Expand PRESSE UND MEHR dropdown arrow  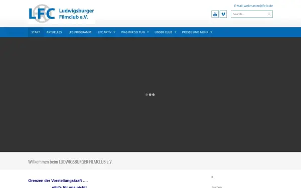[211, 32]
